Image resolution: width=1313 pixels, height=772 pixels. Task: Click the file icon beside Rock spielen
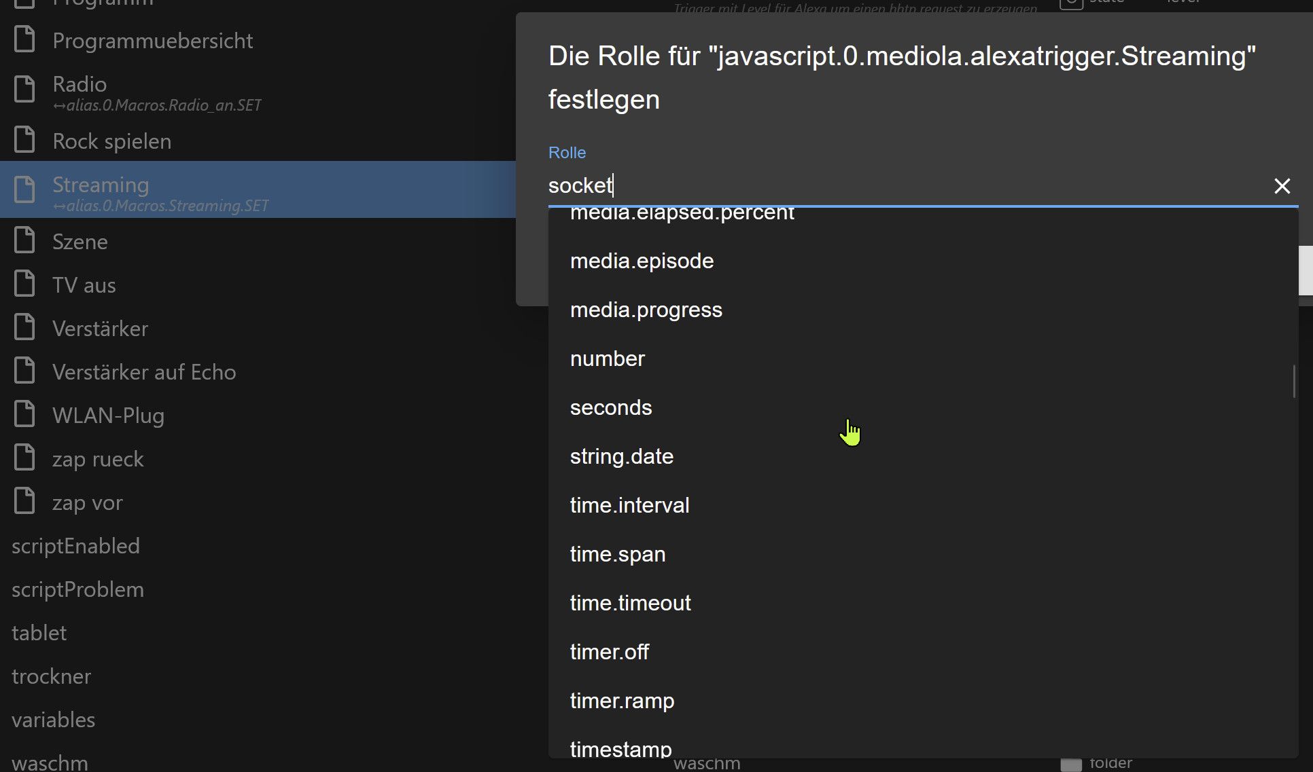(x=24, y=140)
